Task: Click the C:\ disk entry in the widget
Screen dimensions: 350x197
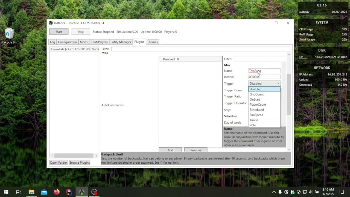Action: (301, 57)
